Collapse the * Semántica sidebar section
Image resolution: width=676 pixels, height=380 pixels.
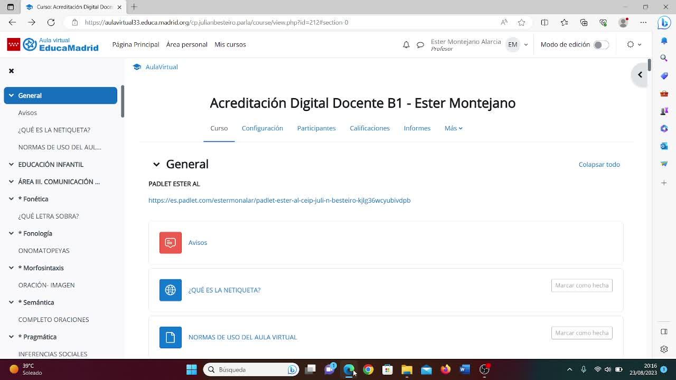click(x=11, y=302)
